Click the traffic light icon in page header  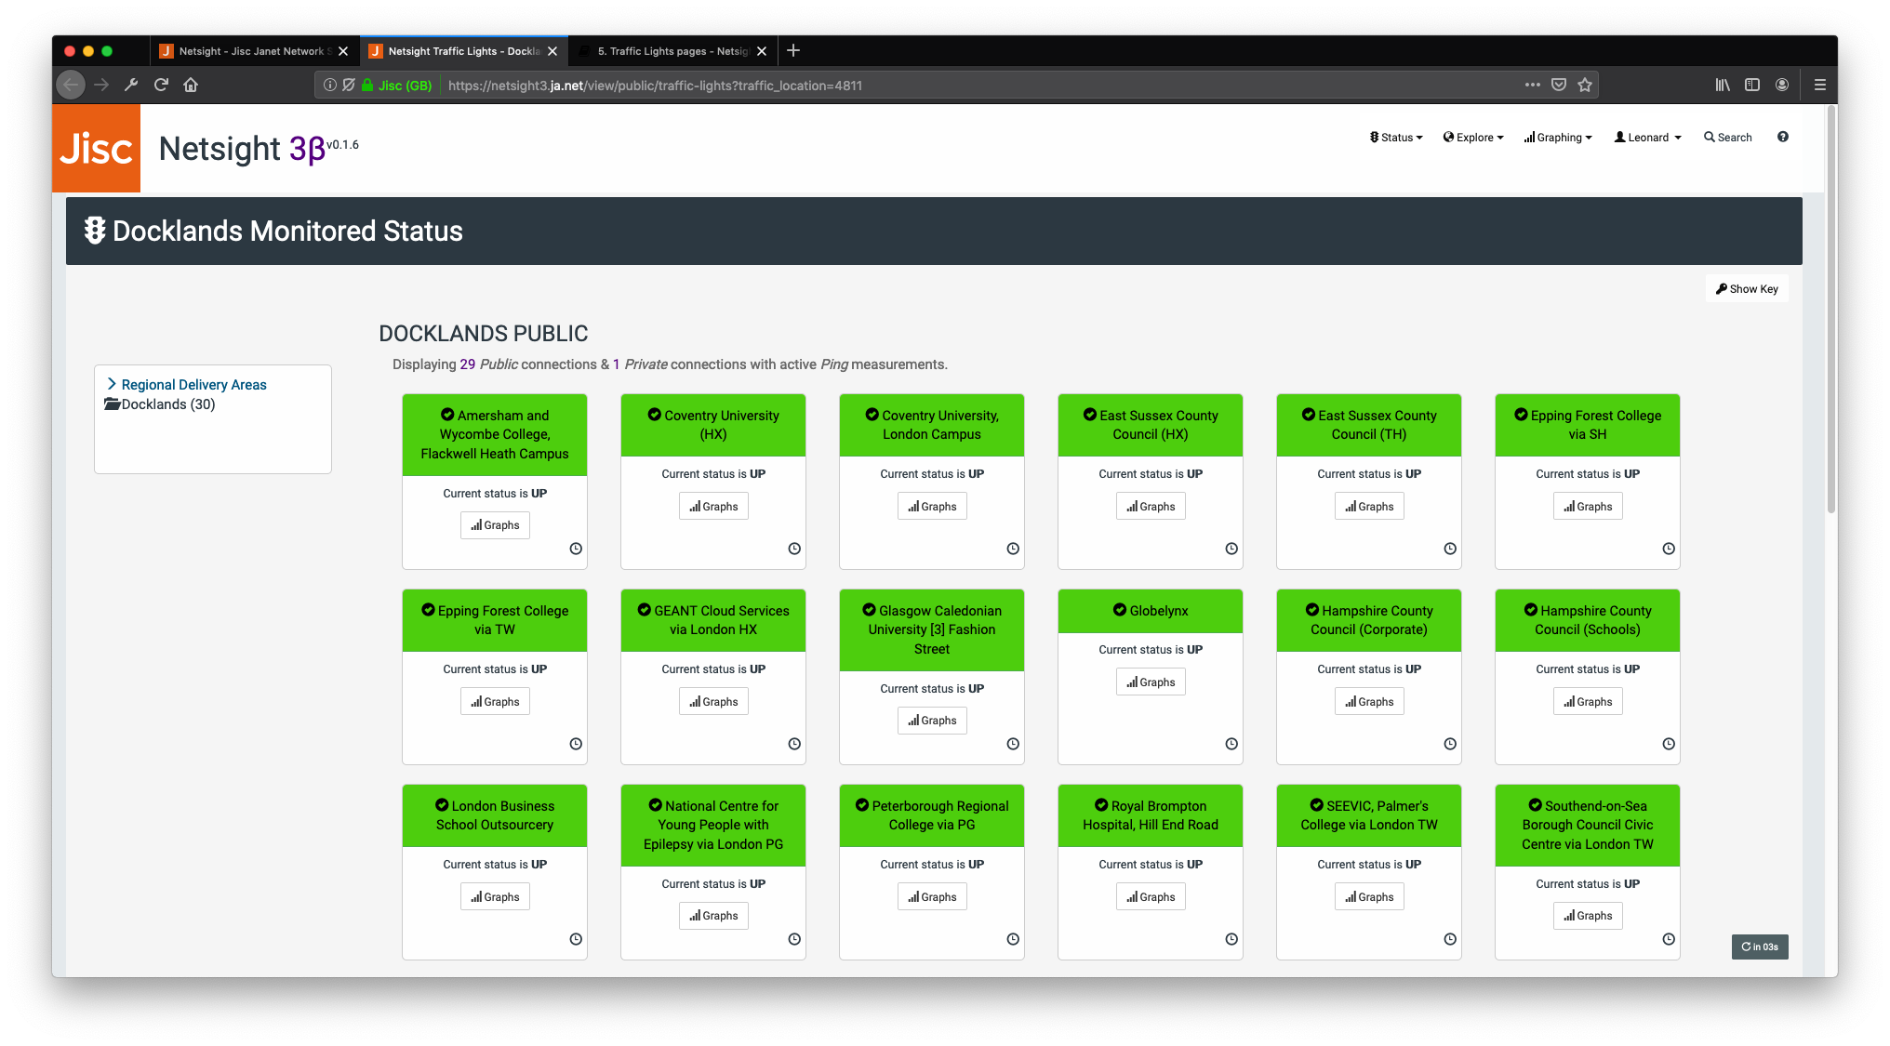point(95,231)
